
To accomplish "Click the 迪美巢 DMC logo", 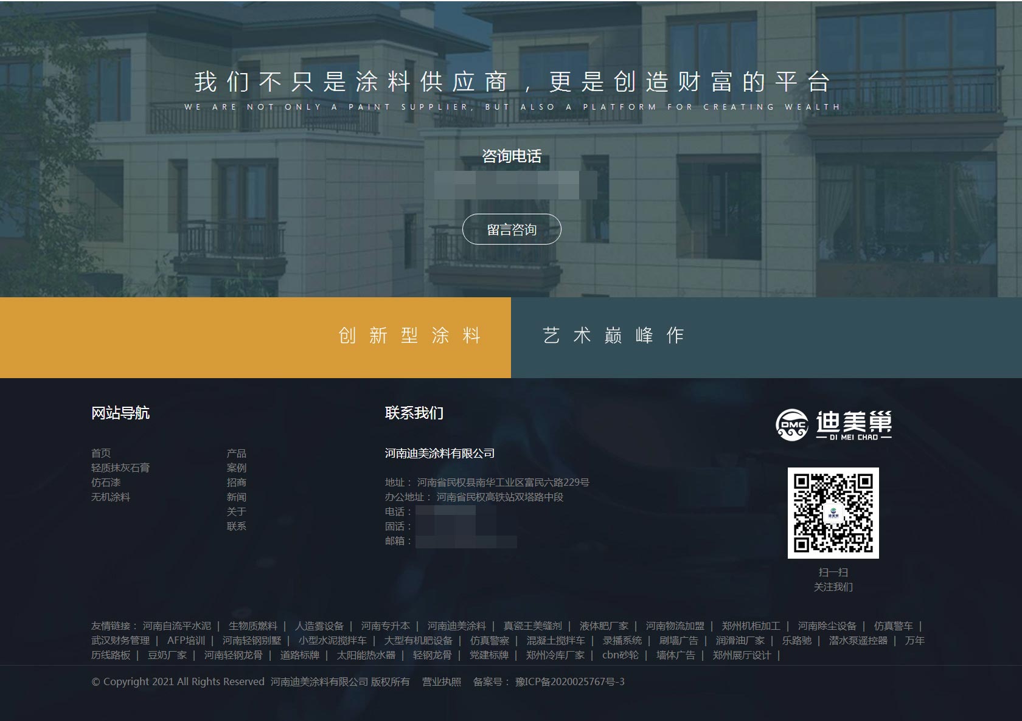I will coord(833,425).
